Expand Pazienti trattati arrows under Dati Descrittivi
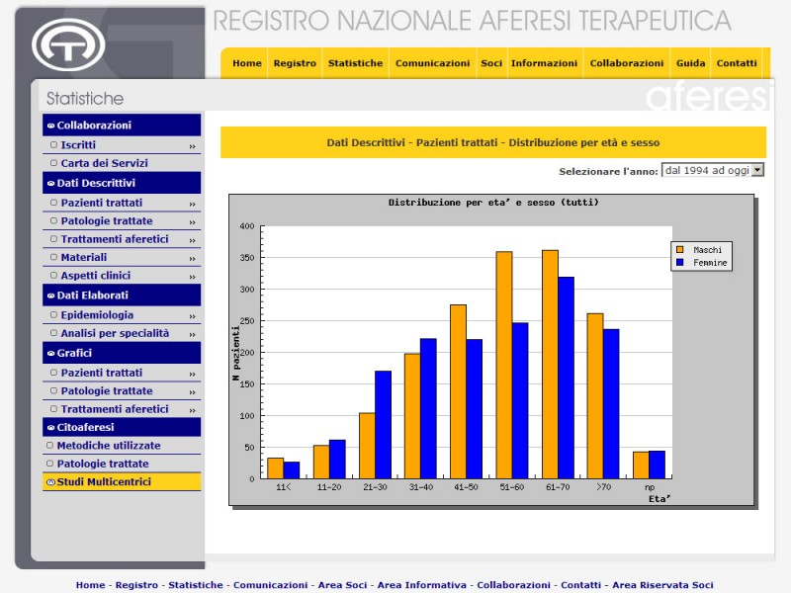 click(192, 205)
